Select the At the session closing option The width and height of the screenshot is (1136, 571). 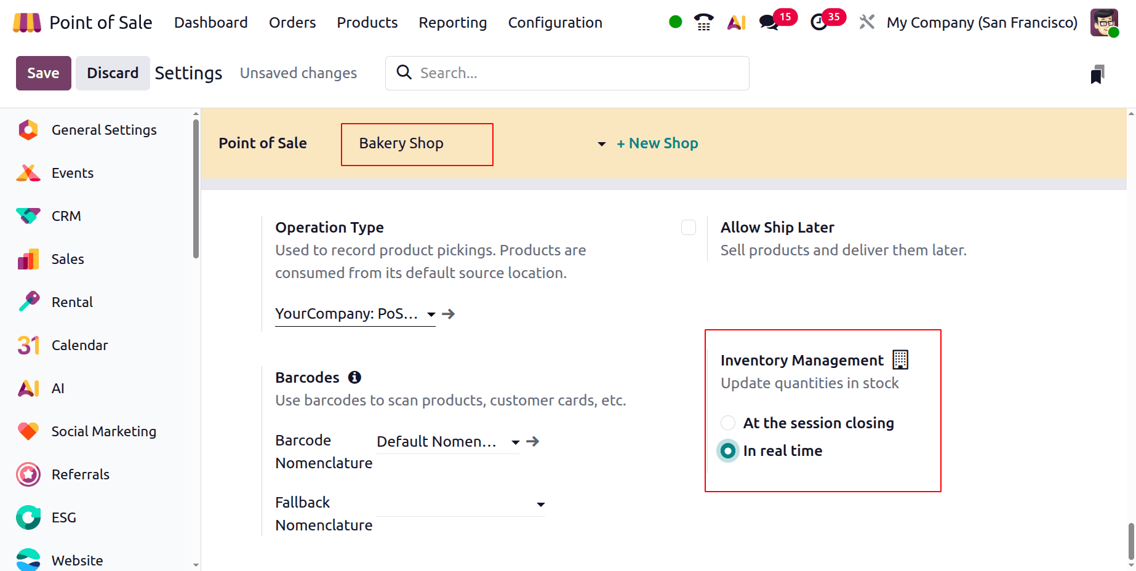(x=728, y=423)
